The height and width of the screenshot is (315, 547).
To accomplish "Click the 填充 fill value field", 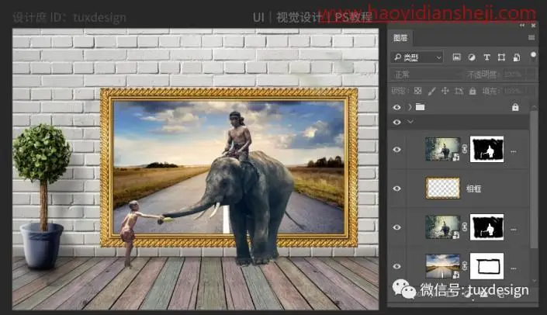I will pos(513,92).
